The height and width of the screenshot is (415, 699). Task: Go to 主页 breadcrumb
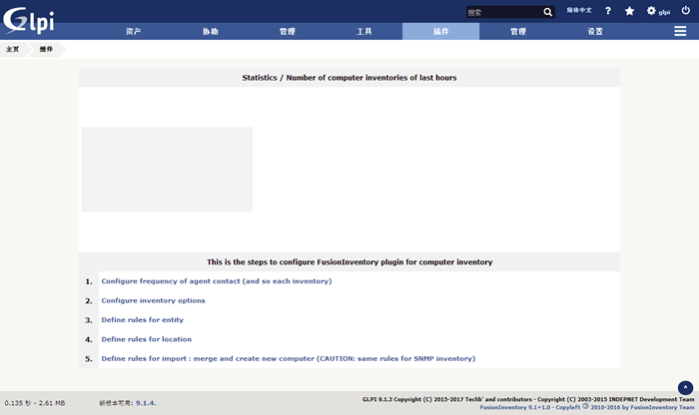pyautogui.click(x=12, y=49)
